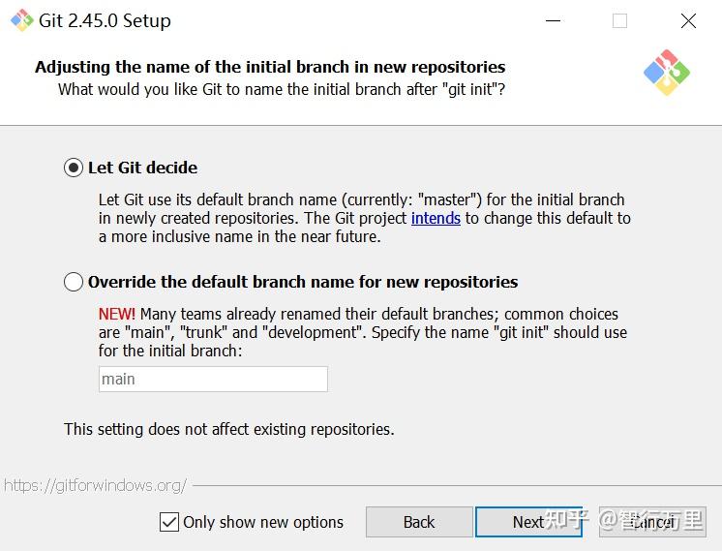The height and width of the screenshot is (551, 722).
Task: Focus the "main" branch name text field
Action: 213,379
